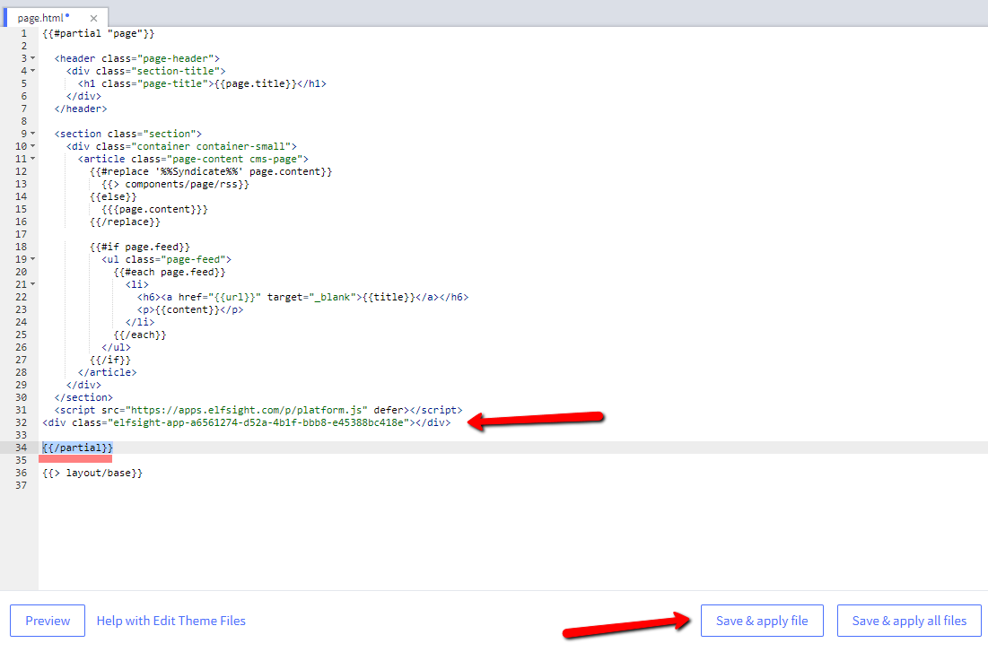Screen dimensions: 988x652
Task: Select the page.html file tab
Action: (40, 18)
